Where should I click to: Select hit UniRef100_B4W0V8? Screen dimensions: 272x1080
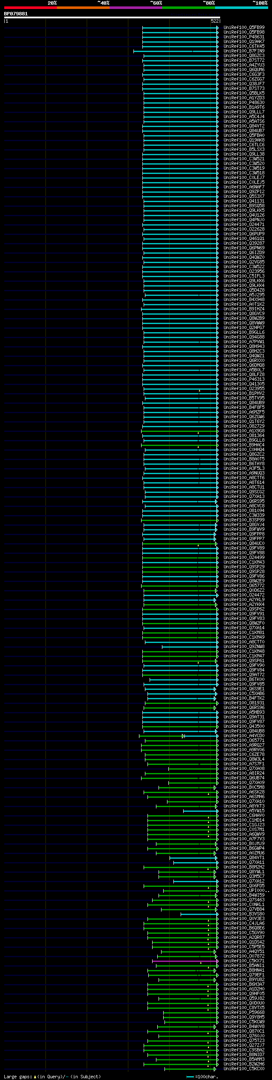click(244, 1026)
